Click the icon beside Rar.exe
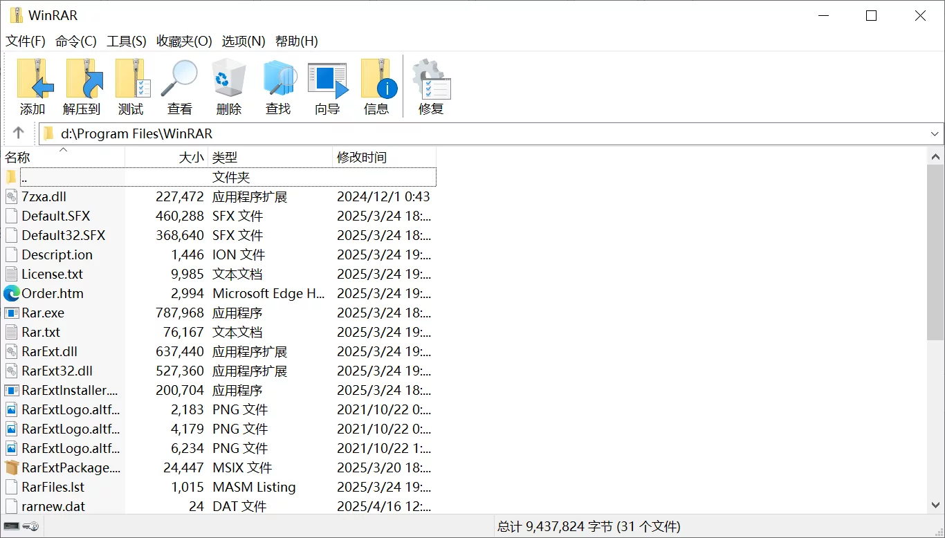This screenshot has width=945, height=538. [11, 313]
